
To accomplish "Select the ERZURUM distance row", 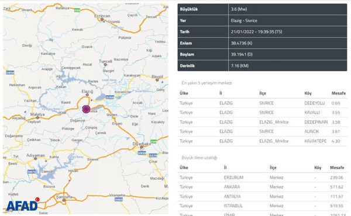I will tap(262, 177).
